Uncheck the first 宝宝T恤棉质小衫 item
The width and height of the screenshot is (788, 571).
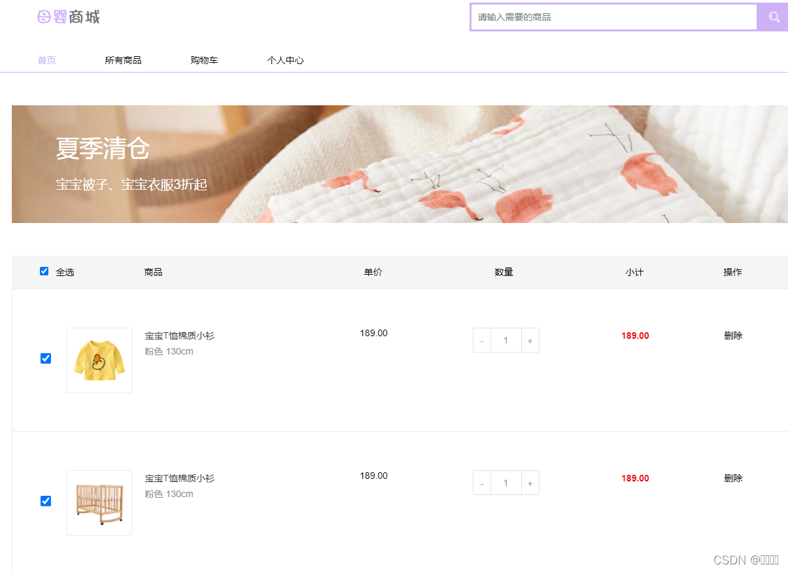(45, 358)
